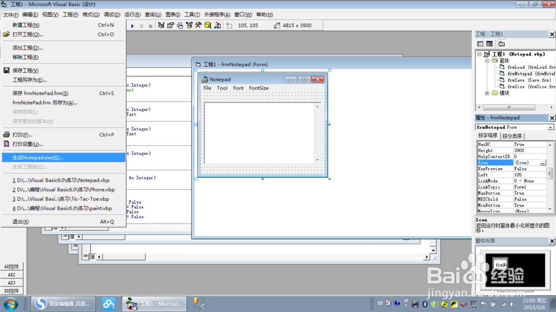Select frmNotepad in the project tree

(528, 74)
